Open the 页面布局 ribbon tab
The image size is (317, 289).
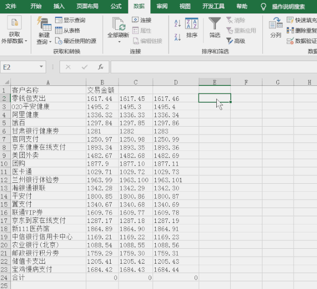coord(87,6)
